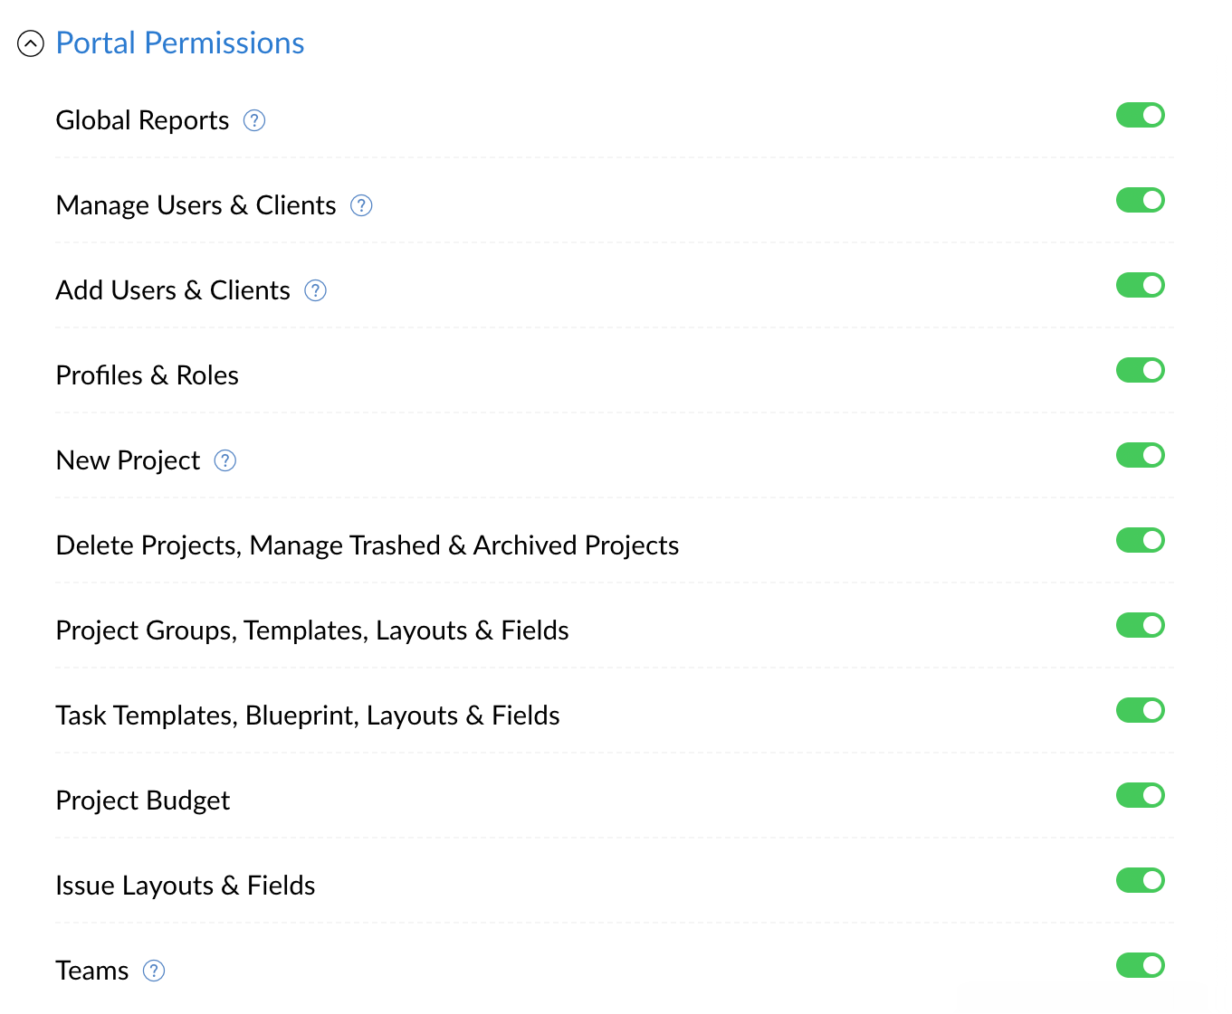Turn off Project Groups, Templates toggle

coord(1140,625)
